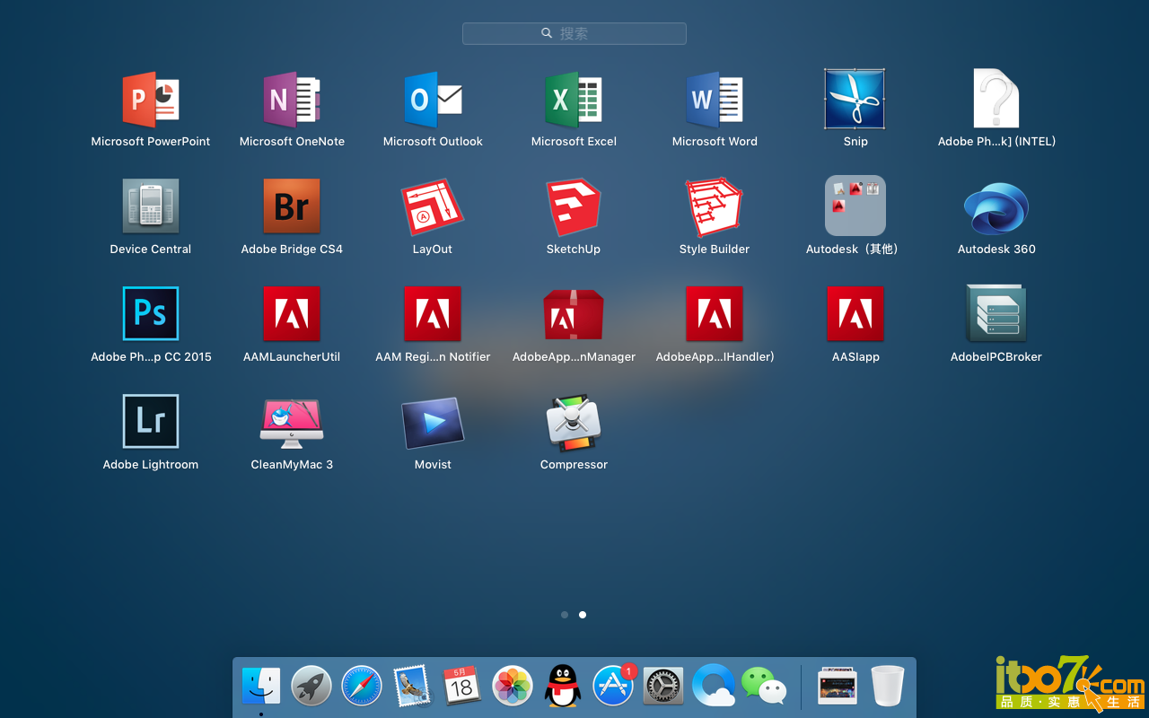The image size is (1149, 718).
Task: Open the Adobe Ph...k] (INTEL) question mark app
Action: coord(996,100)
